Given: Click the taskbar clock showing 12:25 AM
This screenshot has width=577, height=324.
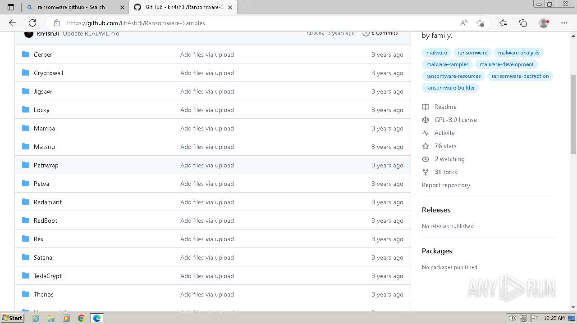Looking at the screenshot, I should [554, 318].
